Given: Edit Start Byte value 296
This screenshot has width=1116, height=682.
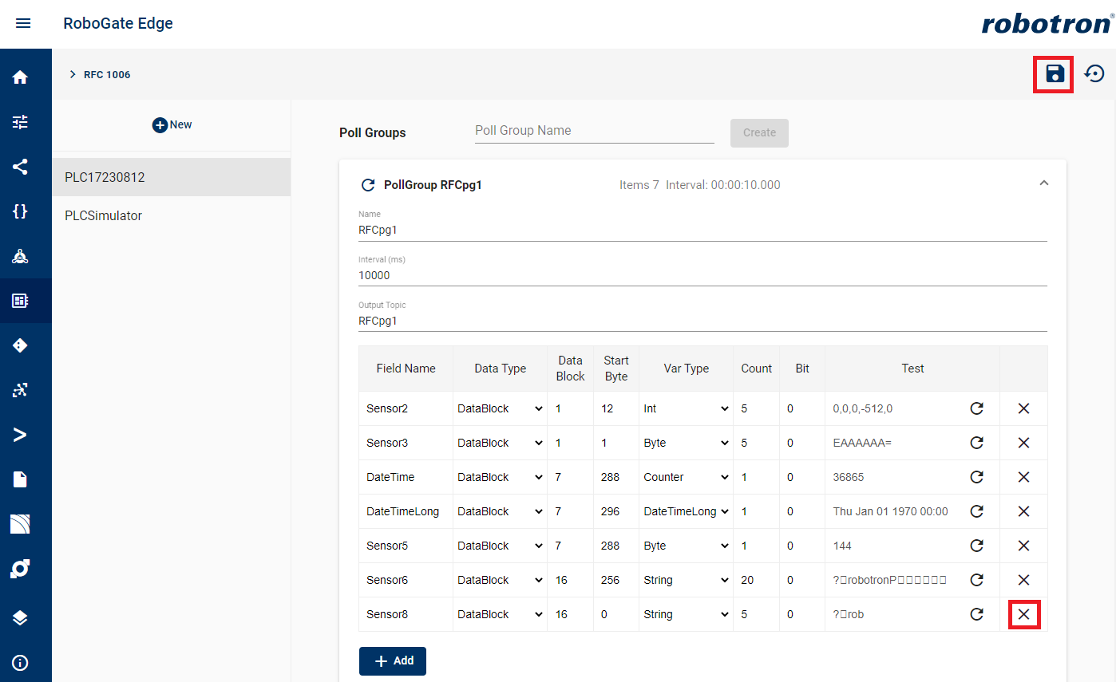Looking at the screenshot, I should (x=615, y=511).
